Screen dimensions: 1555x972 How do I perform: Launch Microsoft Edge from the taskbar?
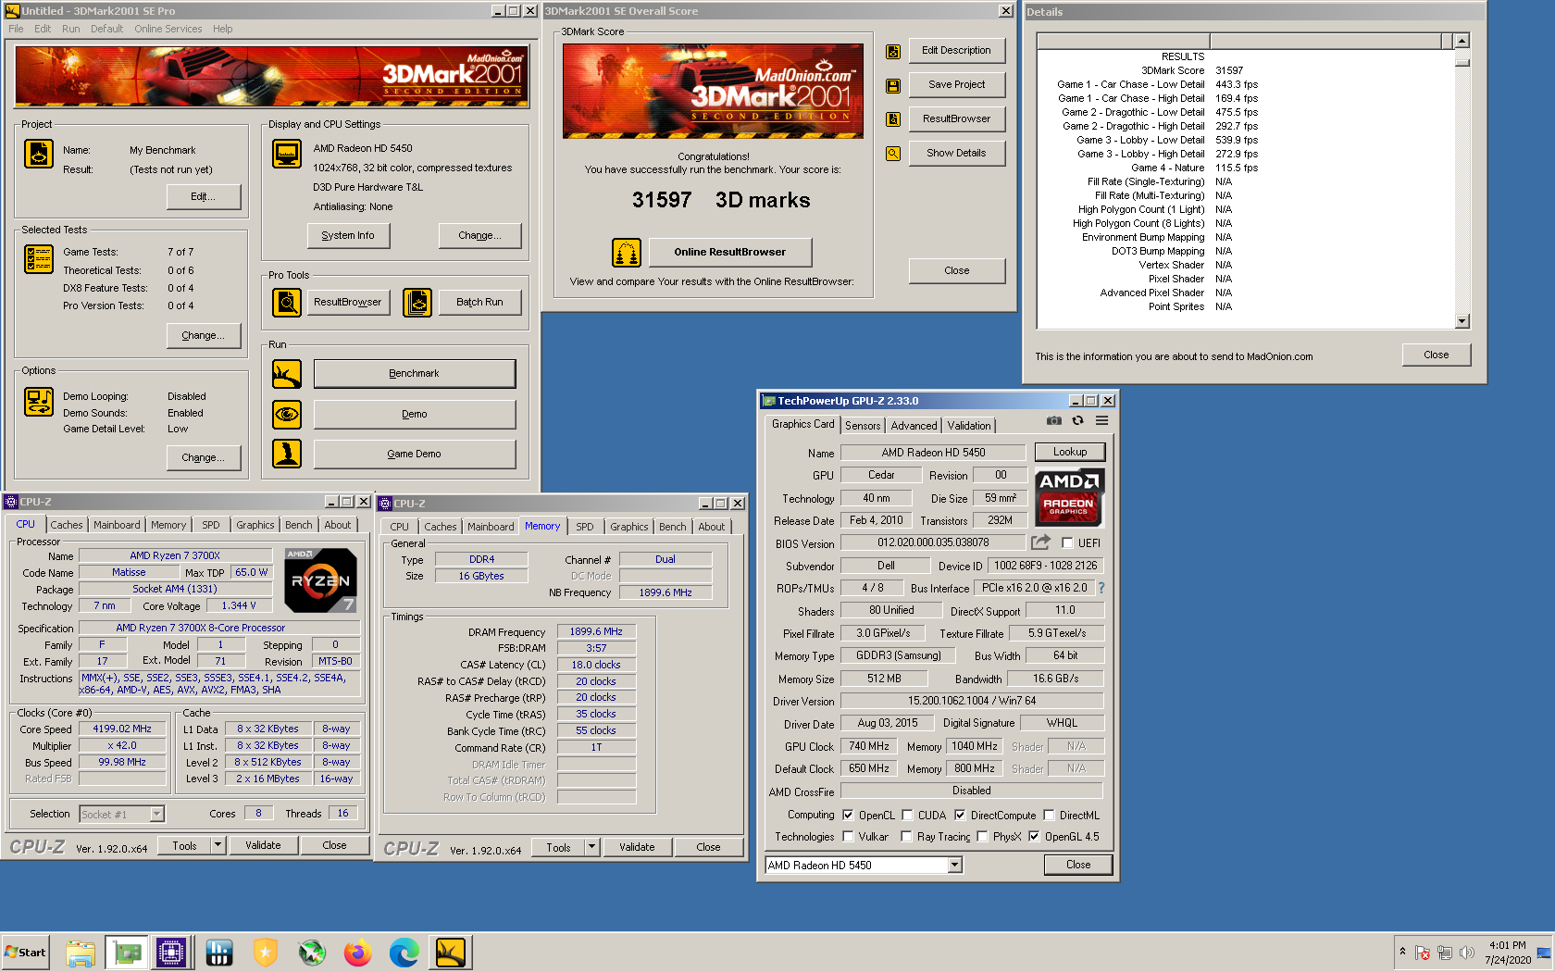pyautogui.click(x=404, y=953)
